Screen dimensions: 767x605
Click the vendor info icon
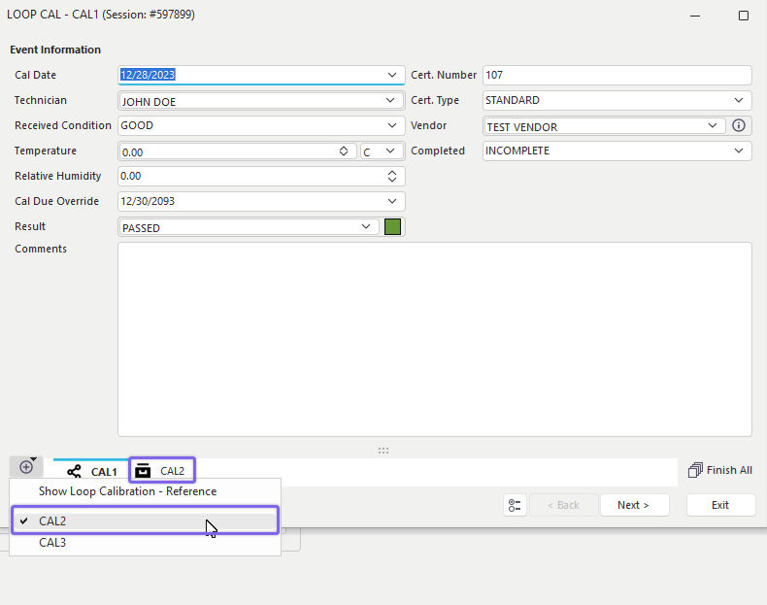click(739, 125)
